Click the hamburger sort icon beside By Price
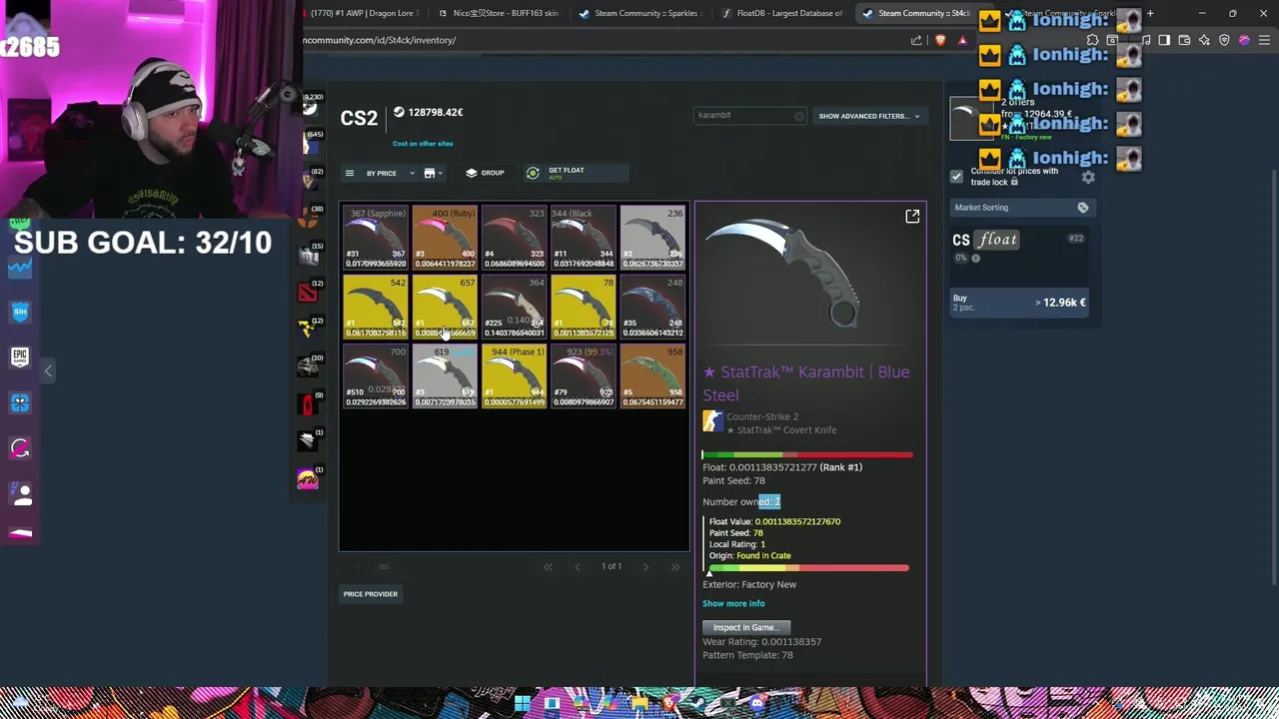1279x719 pixels. click(x=350, y=173)
